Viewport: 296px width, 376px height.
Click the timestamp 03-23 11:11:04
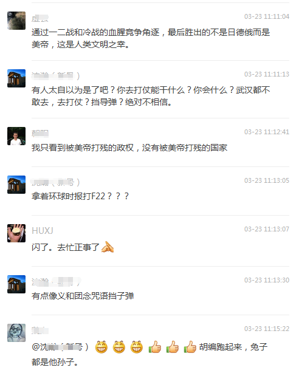267,16
